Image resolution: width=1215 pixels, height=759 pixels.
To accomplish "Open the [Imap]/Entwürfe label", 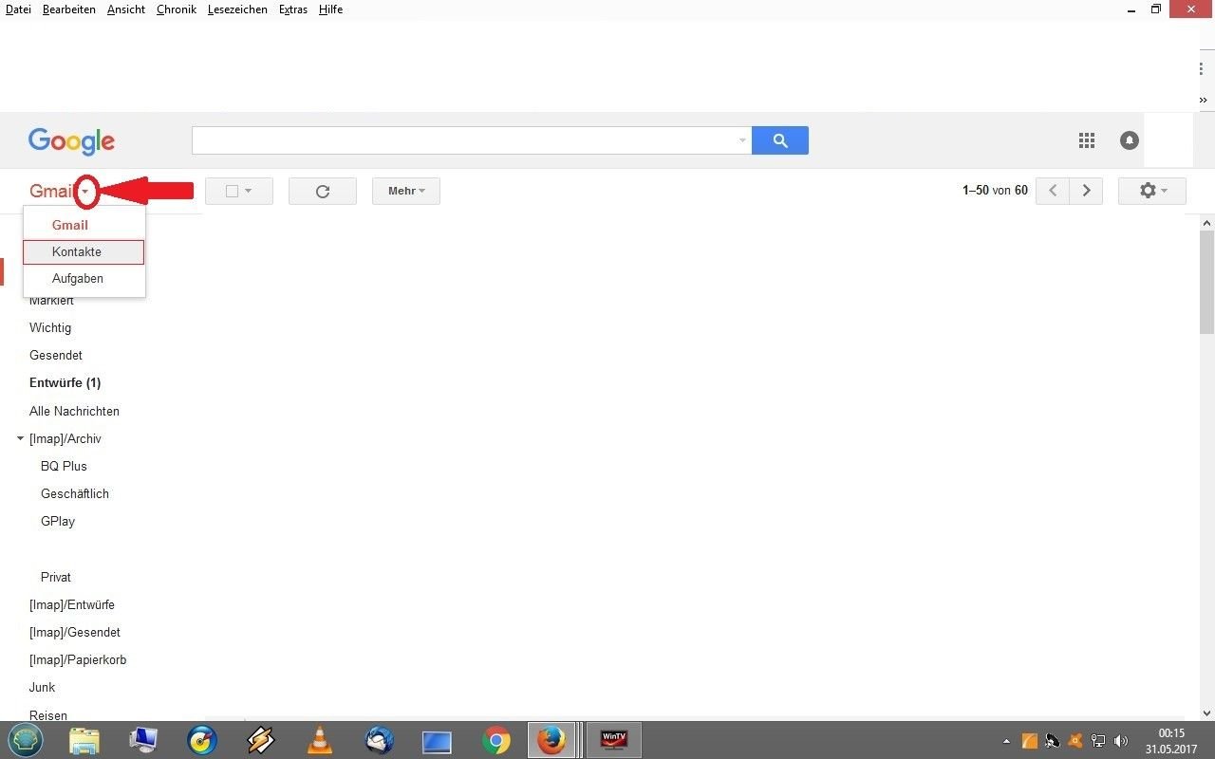I will [x=72, y=604].
